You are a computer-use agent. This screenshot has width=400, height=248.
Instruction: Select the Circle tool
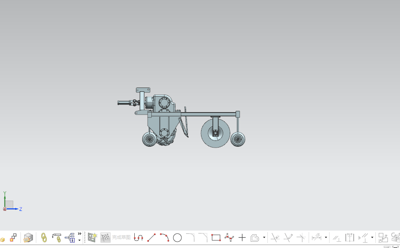pyautogui.click(x=177, y=238)
